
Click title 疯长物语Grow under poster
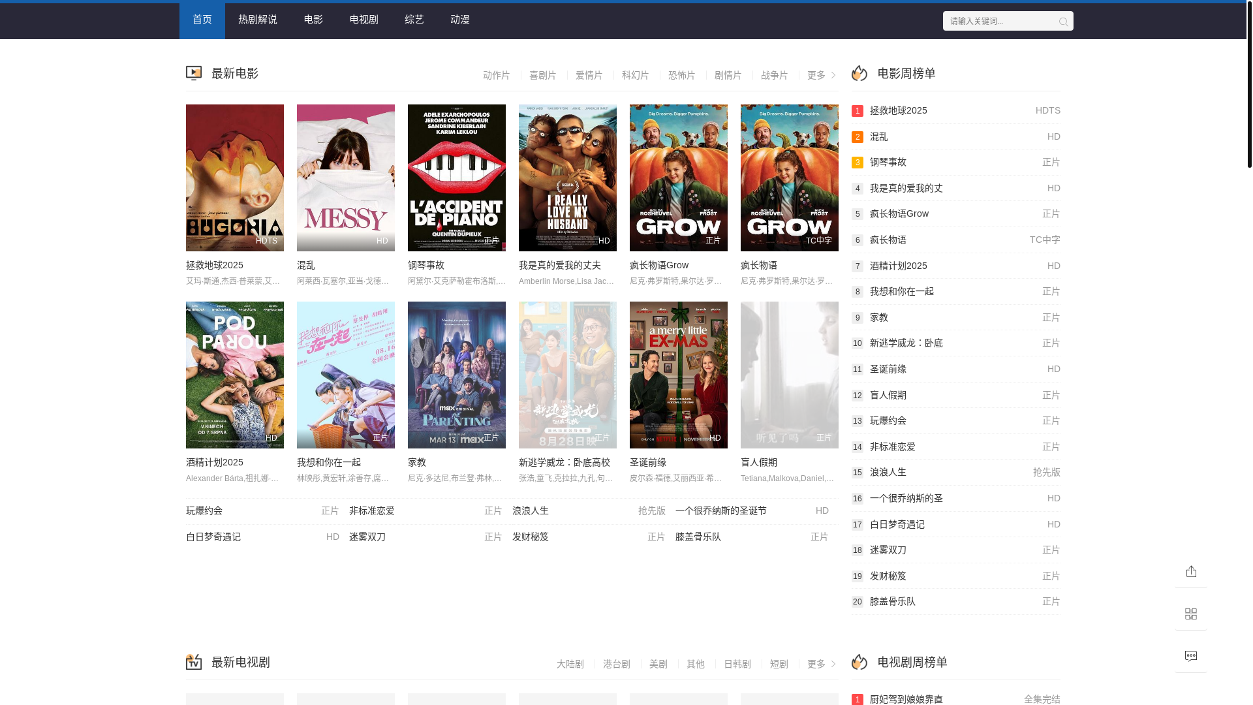pos(658,265)
